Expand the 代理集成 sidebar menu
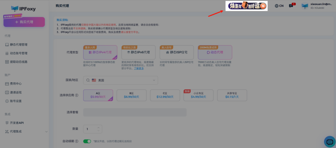The height and width of the screenshot is (148, 336). coord(46,131)
